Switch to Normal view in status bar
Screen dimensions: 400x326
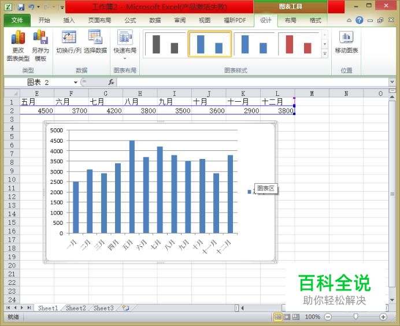click(278, 317)
